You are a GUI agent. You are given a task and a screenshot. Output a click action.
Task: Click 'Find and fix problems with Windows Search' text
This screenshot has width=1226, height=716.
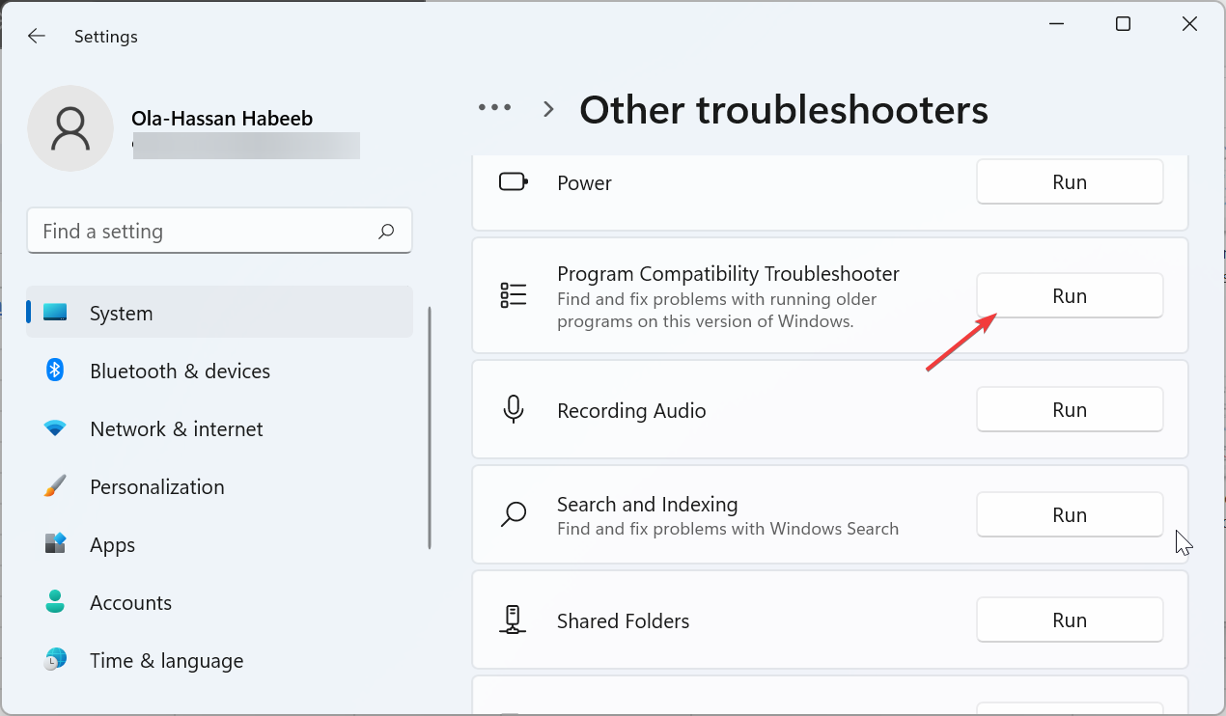point(728,529)
